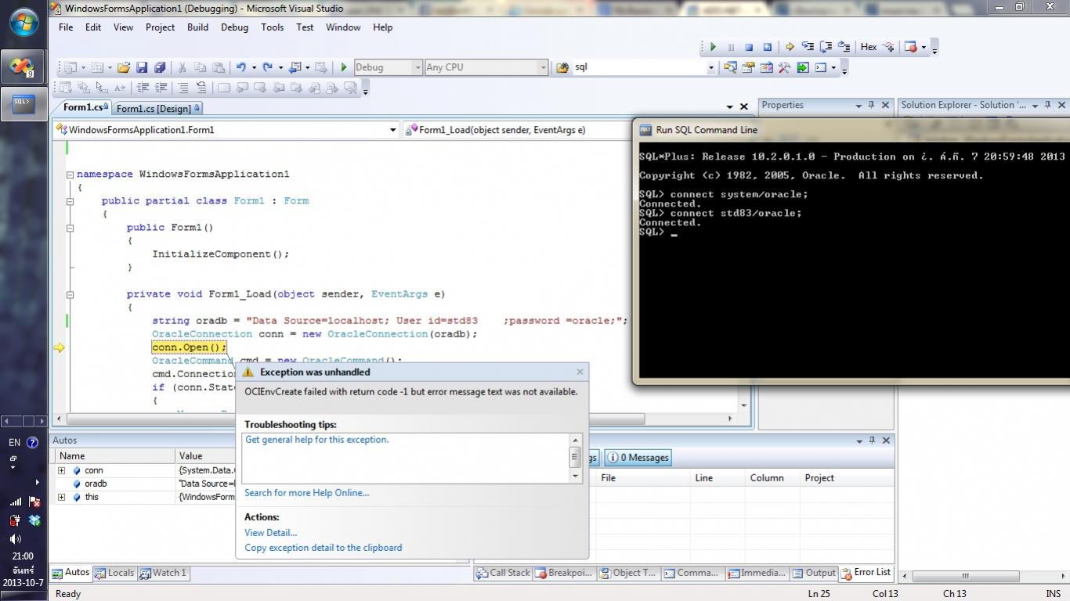Expand the this variable in Autos

(x=61, y=497)
